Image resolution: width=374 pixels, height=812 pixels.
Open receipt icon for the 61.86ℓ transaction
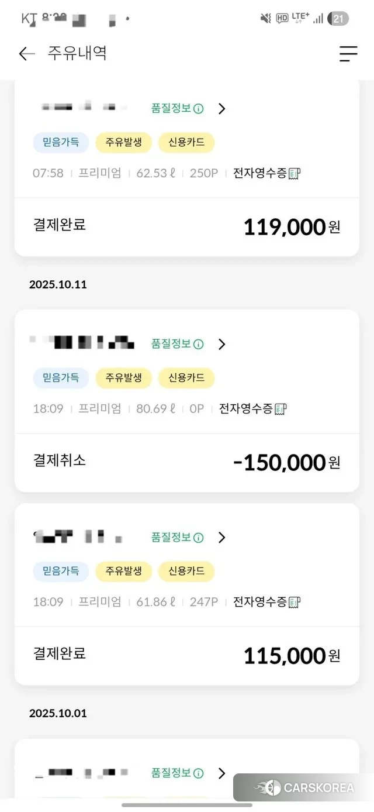pyautogui.click(x=295, y=602)
